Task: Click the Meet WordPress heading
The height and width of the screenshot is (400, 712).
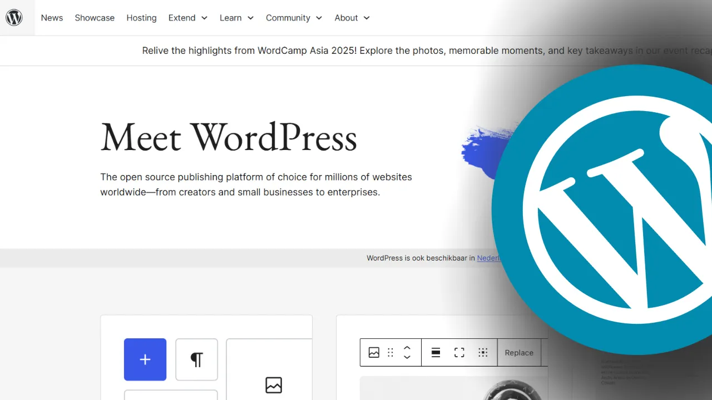Action: pyautogui.click(x=229, y=137)
